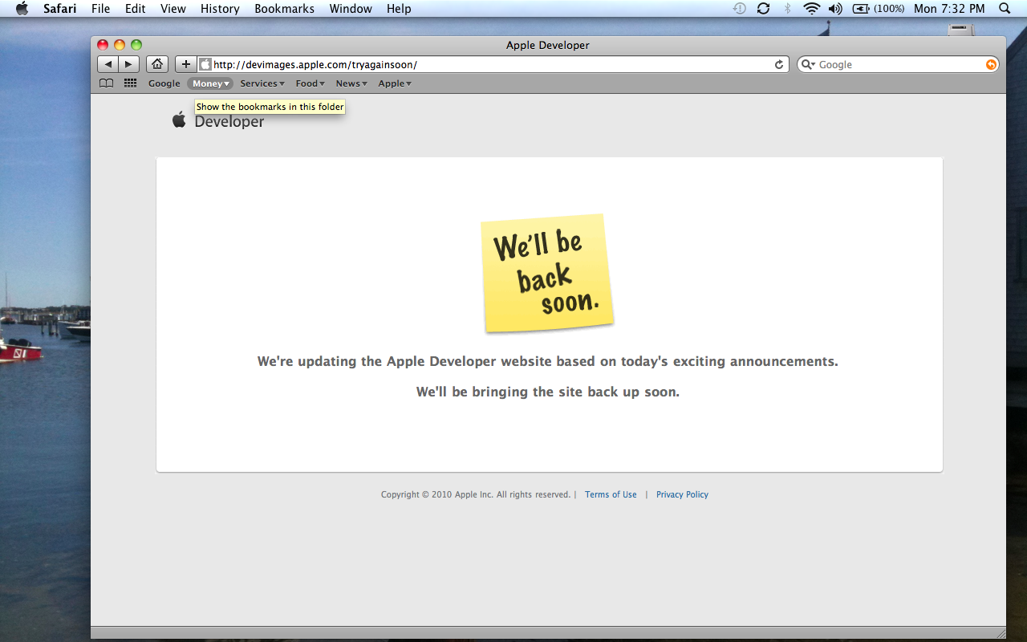Go forward with the Forward arrow button
This screenshot has height=642, width=1027.
128,64
